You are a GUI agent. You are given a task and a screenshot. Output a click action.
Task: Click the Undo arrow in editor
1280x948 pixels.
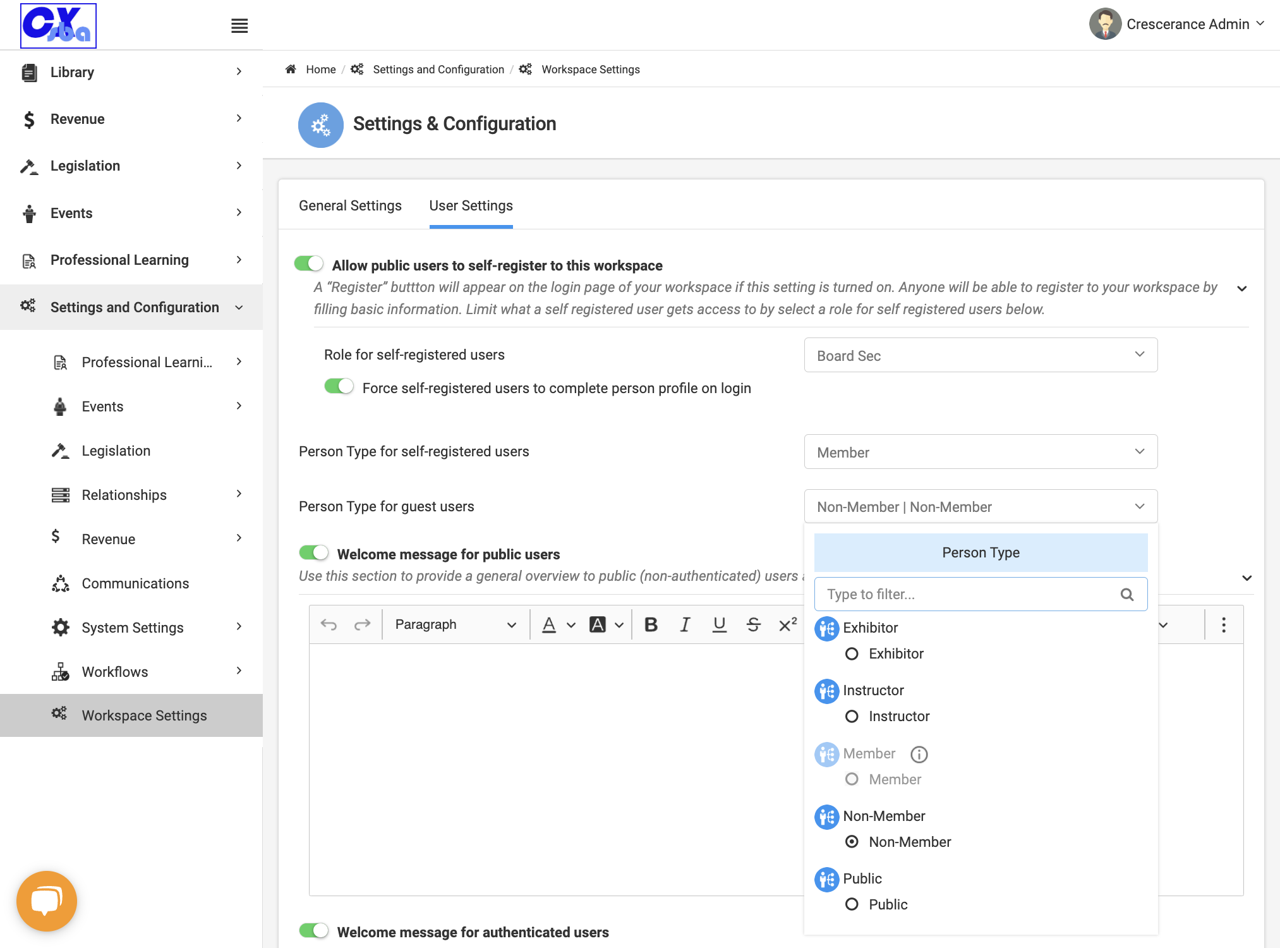[329, 625]
